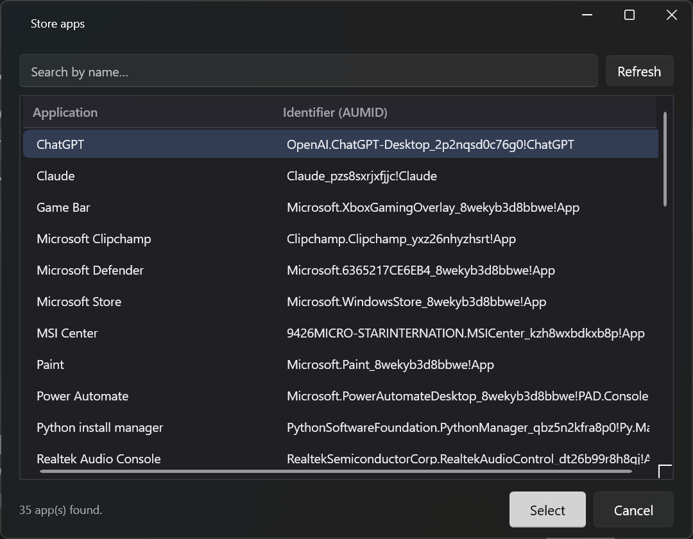This screenshot has height=539, width=693.
Task: Choose Python install manager entry
Action: (x=340, y=427)
